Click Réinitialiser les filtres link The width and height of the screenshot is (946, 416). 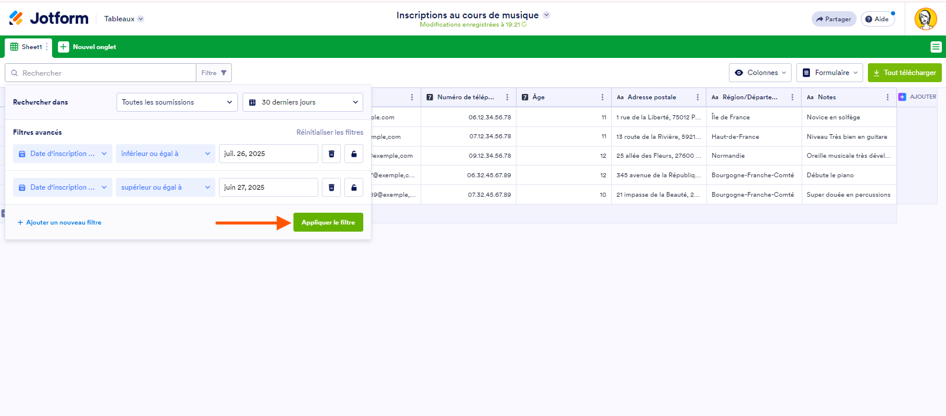[330, 132]
